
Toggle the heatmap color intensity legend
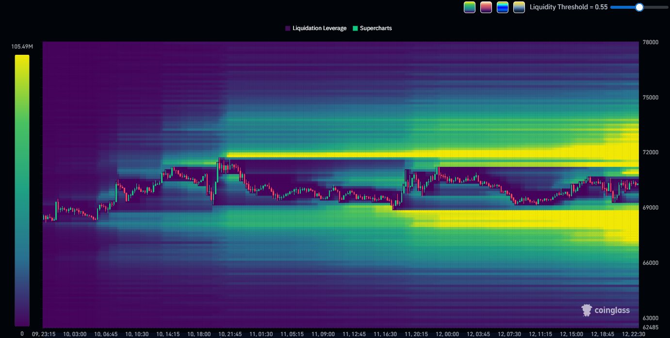(x=23, y=189)
